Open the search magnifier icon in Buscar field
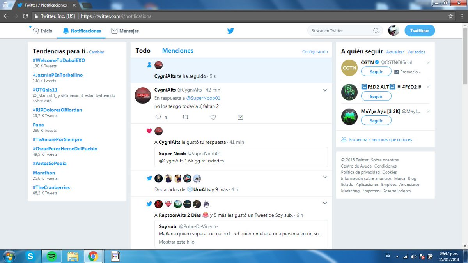 [x=376, y=31]
